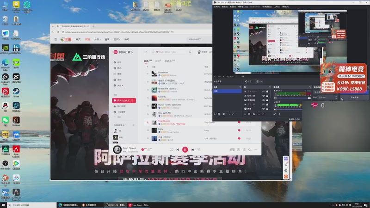This screenshot has height=208, width=370.
Task: Go to previous track in music player
Action: (178, 149)
